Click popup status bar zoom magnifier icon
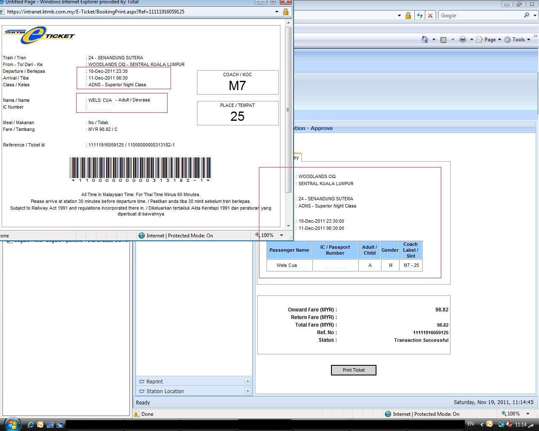 point(257,235)
